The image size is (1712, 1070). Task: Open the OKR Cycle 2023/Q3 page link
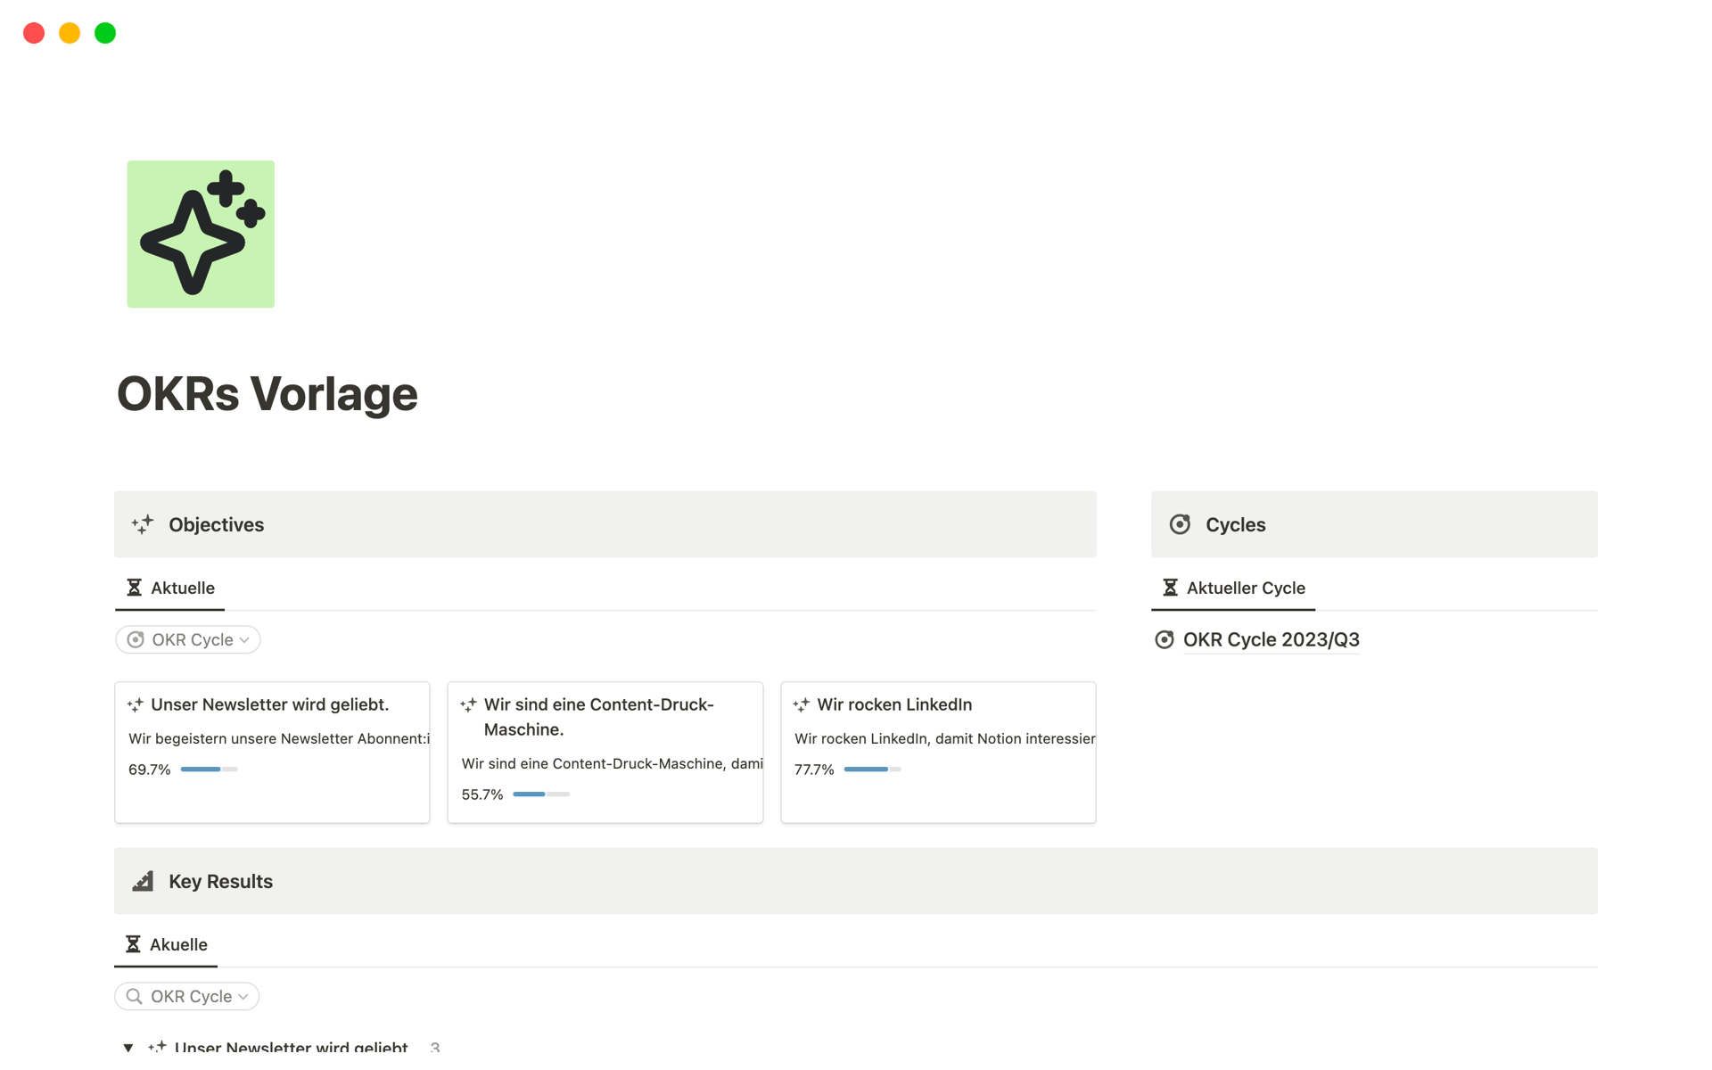[1271, 639]
